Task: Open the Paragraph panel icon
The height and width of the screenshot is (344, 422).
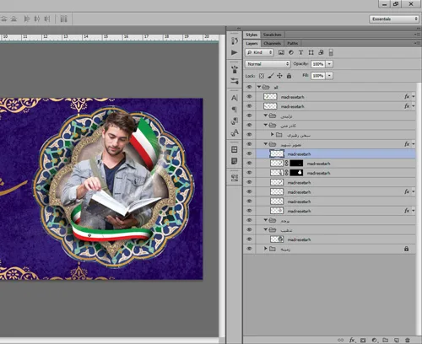Action: (x=235, y=110)
